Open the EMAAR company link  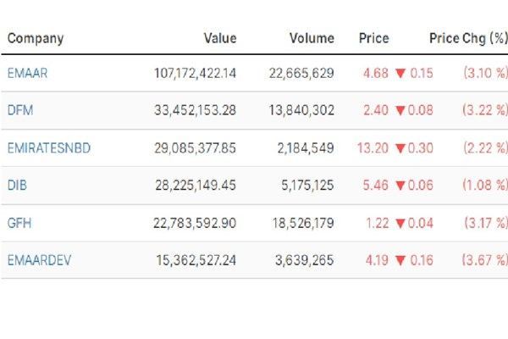[x=27, y=74]
